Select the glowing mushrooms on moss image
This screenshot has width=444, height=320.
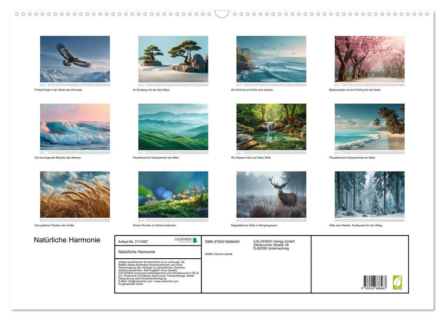coord(173,194)
